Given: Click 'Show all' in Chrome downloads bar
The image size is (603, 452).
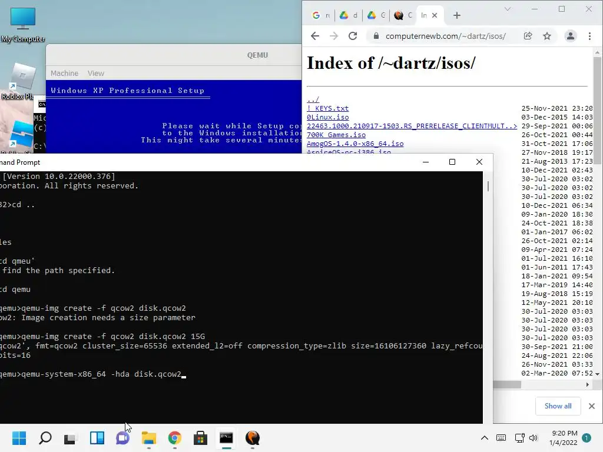Looking at the screenshot, I should coord(558,406).
